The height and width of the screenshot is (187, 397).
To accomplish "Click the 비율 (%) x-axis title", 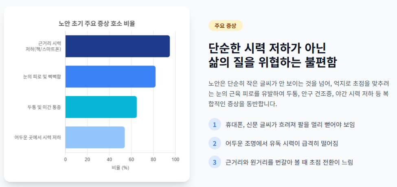I will pos(120,168).
